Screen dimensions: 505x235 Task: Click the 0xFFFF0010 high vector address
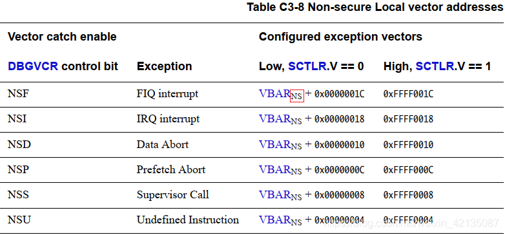[x=408, y=145]
